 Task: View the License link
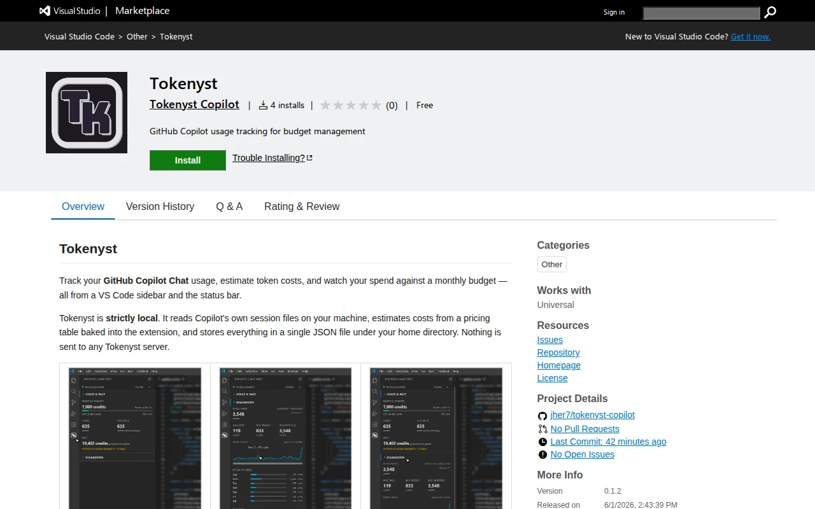(553, 378)
